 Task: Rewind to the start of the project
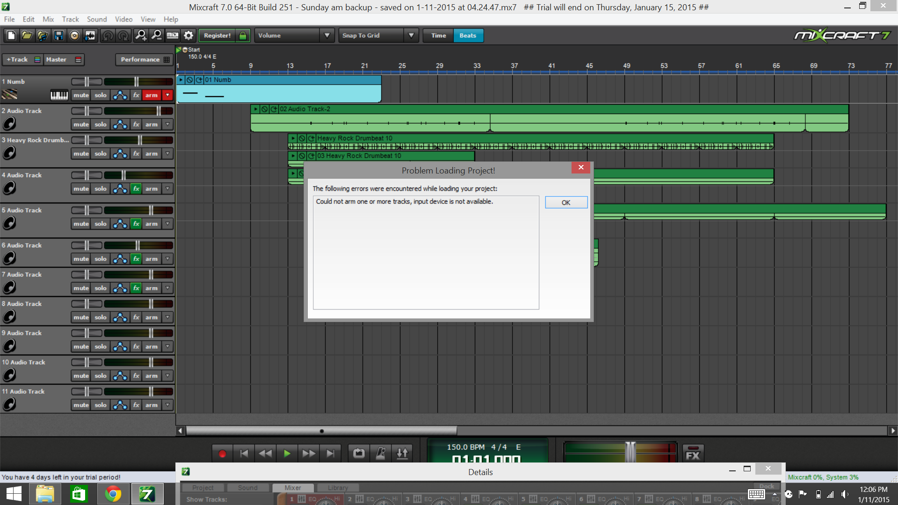click(244, 454)
